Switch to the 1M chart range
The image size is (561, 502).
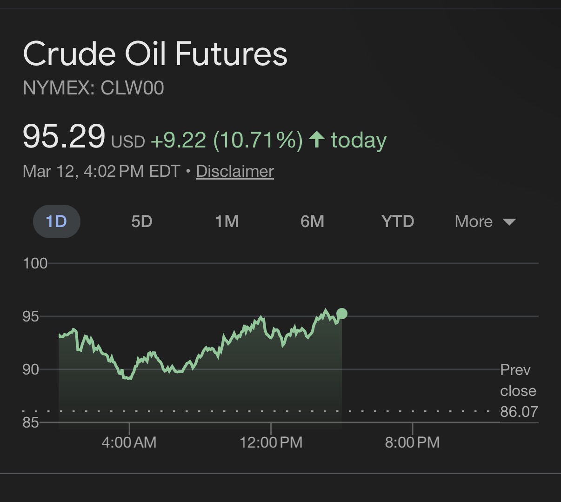(227, 221)
